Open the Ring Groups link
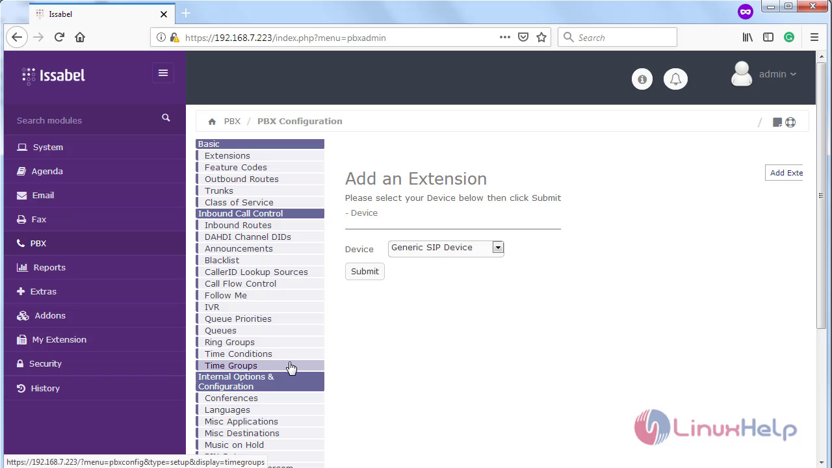This screenshot has height=468, width=832. coord(229,342)
